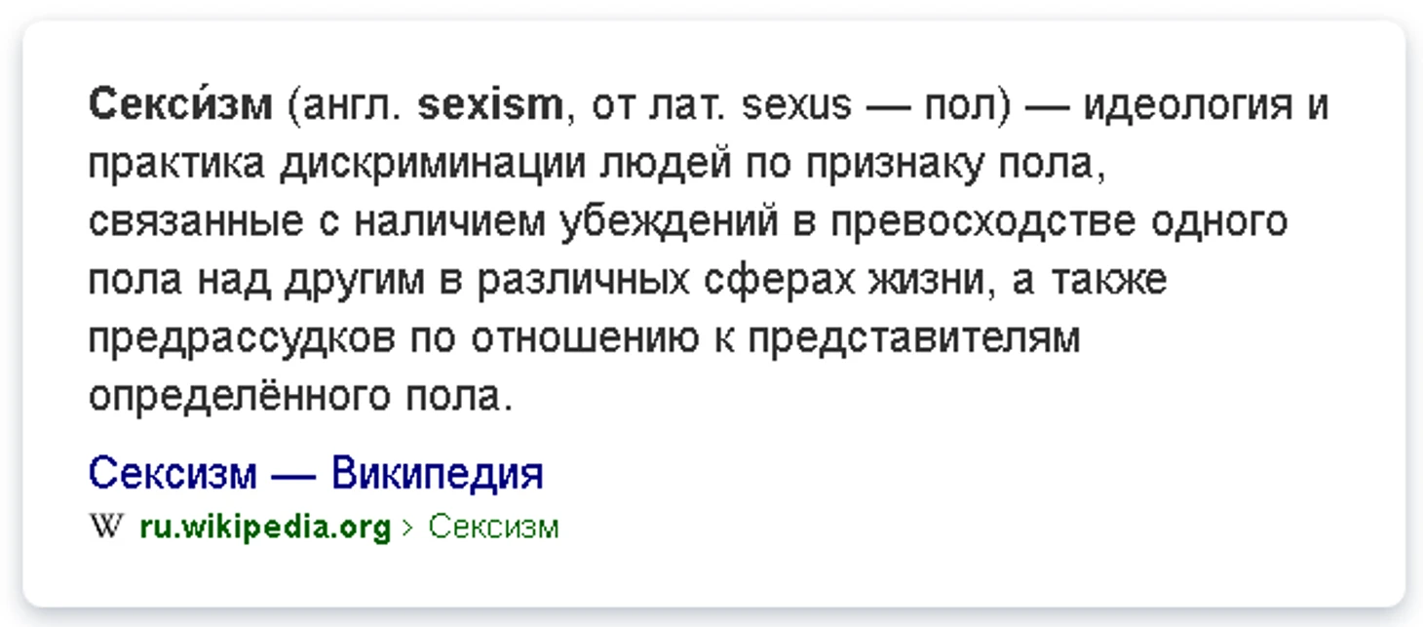Select the green 'Сексизм' breadcrumb after the arrow
This screenshot has height=627, width=1423.
[x=493, y=528]
